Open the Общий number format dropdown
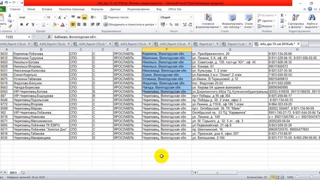Viewport: 320px width, 180px height. (x=191, y=17)
